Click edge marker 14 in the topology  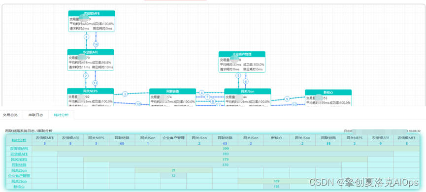pos(96,44)
